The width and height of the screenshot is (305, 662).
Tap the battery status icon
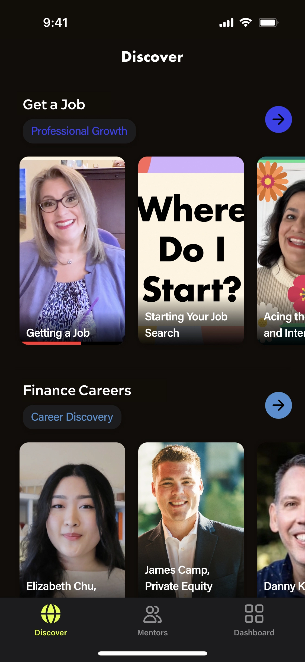pos(269,23)
